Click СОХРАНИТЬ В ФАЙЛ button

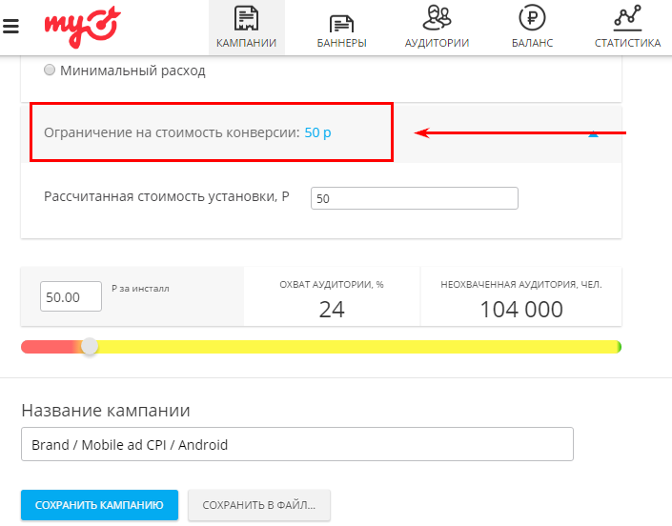point(259,505)
